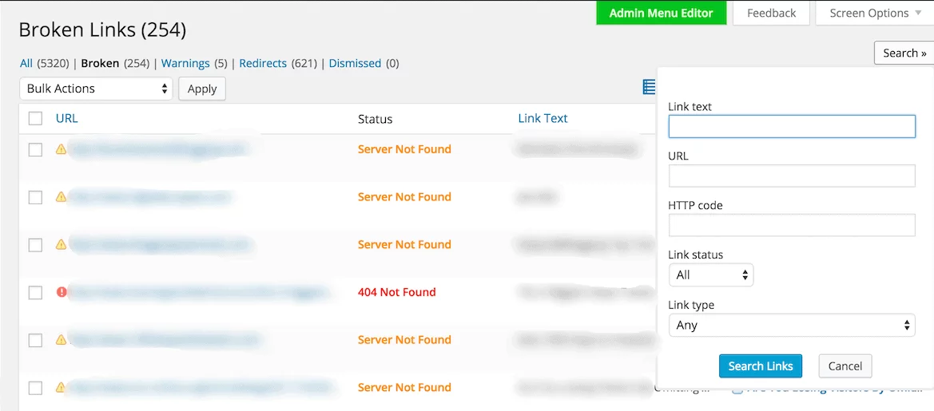Viewport: 934px width, 411px height.
Task: Open the Link status dropdown
Action: tap(711, 275)
